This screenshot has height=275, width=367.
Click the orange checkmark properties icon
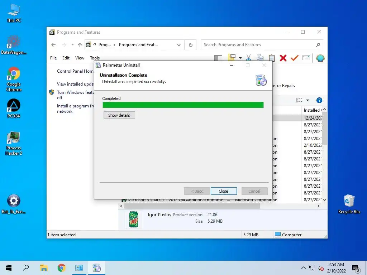(x=295, y=58)
